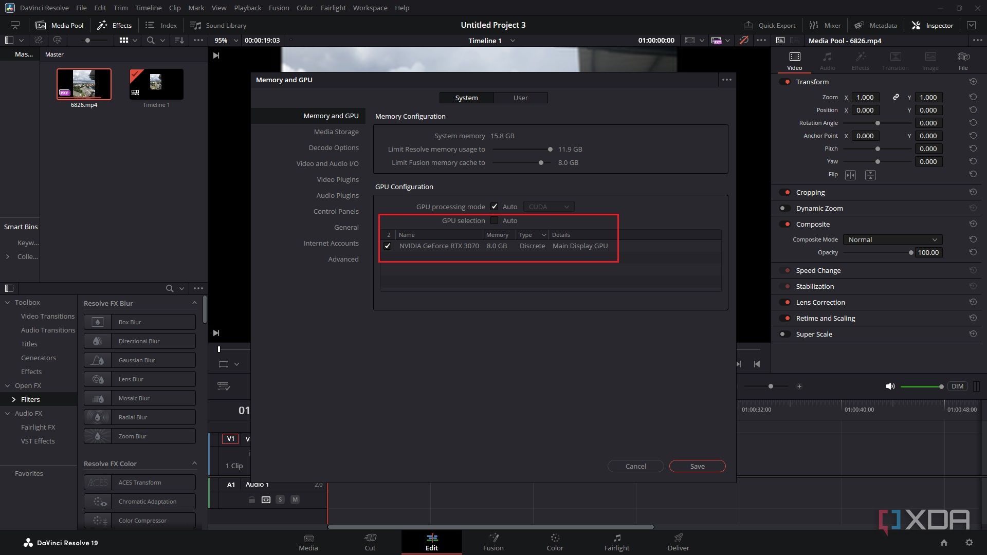Enable Auto GPU selection
This screenshot has height=555, width=987.
[x=495, y=220]
